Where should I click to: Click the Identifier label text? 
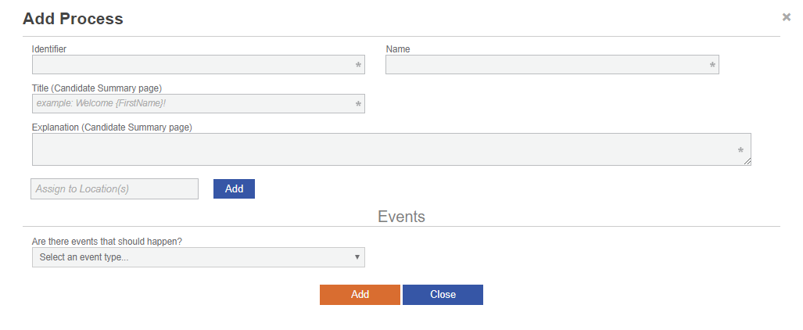pos(49,48)
